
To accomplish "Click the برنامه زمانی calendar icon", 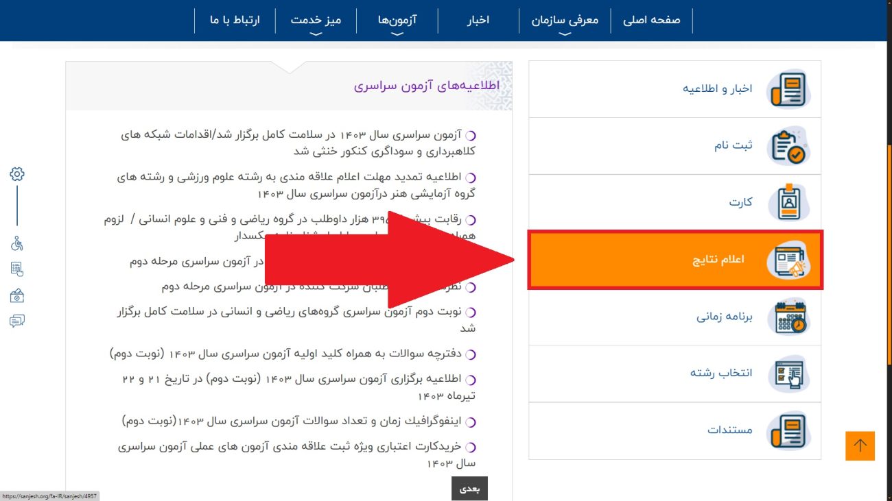I will point(788,317).
